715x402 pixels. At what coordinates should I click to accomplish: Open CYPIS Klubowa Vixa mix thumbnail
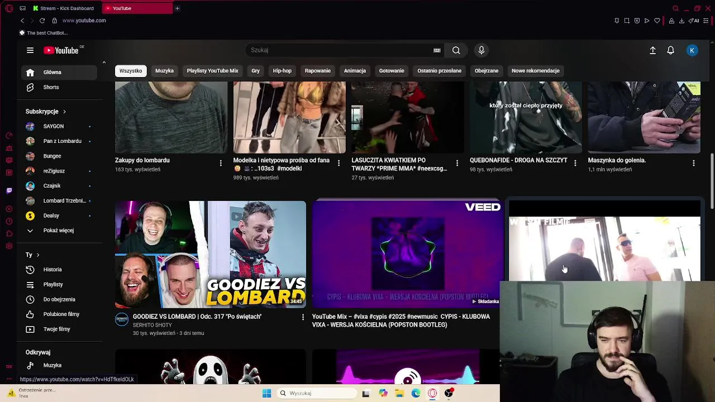408,255
